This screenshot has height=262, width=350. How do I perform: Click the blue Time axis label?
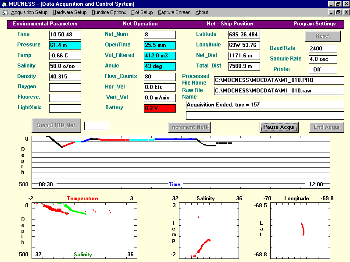(x=174, y=184)
